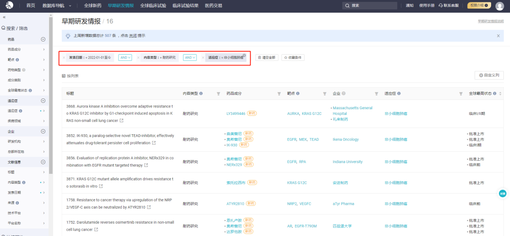
Task: Open external link icon for article 3868
Action: pos(121,121)
